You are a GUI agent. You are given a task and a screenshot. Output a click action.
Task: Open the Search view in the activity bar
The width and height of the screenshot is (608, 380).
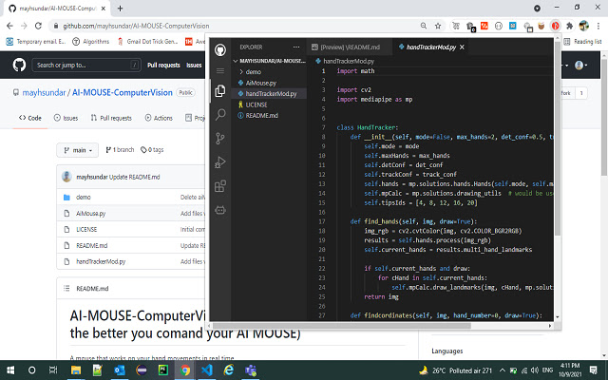[x=219, y=115]
